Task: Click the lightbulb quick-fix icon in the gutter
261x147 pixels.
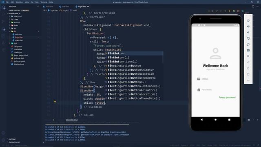Action: (x=55, y=102)
